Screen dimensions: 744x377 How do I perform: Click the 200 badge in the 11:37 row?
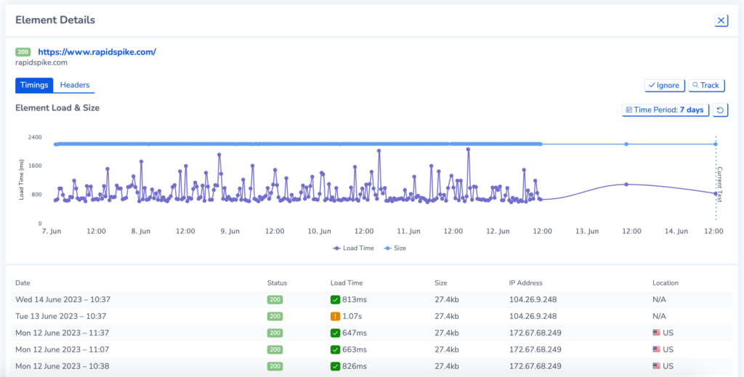[x=275, y=333]
